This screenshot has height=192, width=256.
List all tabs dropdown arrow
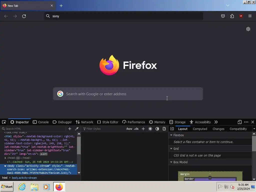point(228,5)
